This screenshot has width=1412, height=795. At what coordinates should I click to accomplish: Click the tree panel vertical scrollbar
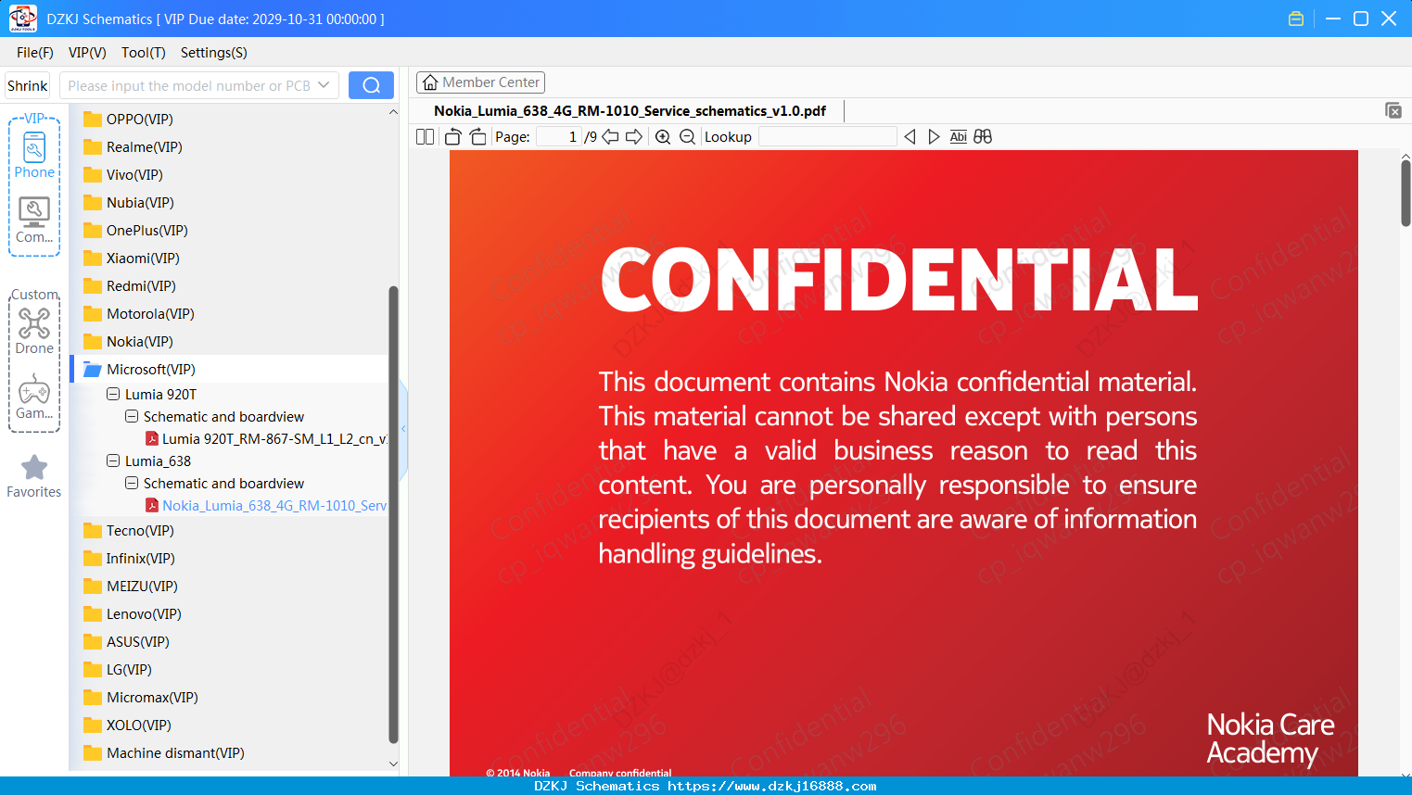[393, 514]
